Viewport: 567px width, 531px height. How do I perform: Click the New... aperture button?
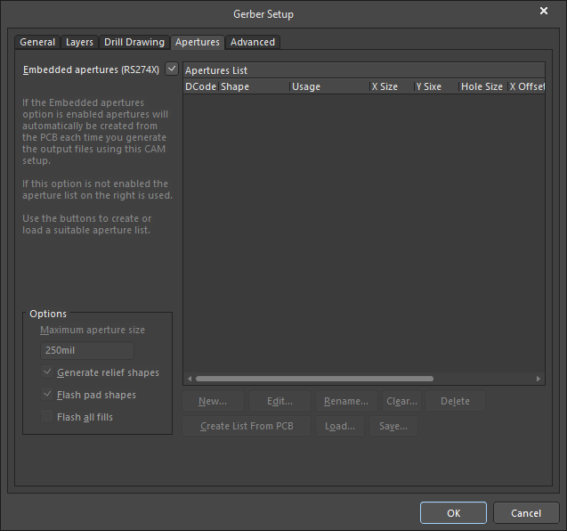tap(213, 401)
